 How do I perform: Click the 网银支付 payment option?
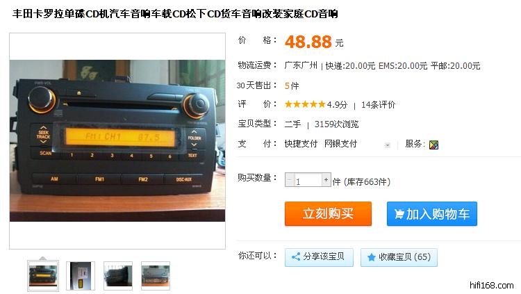(340, 144)
